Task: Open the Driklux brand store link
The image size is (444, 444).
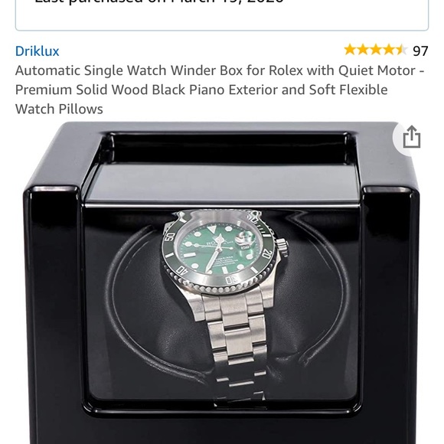Action: pyautogui.click(x=37, y=51)
